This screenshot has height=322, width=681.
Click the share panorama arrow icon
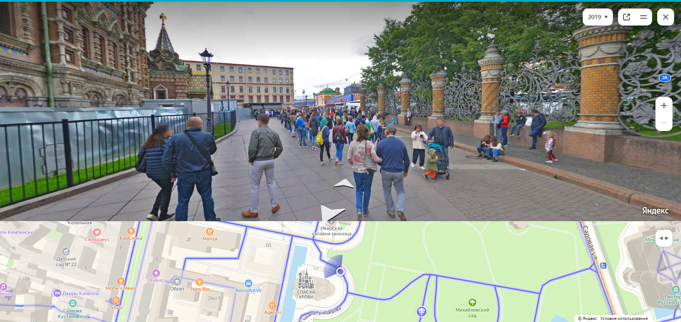tap(627, 17)
